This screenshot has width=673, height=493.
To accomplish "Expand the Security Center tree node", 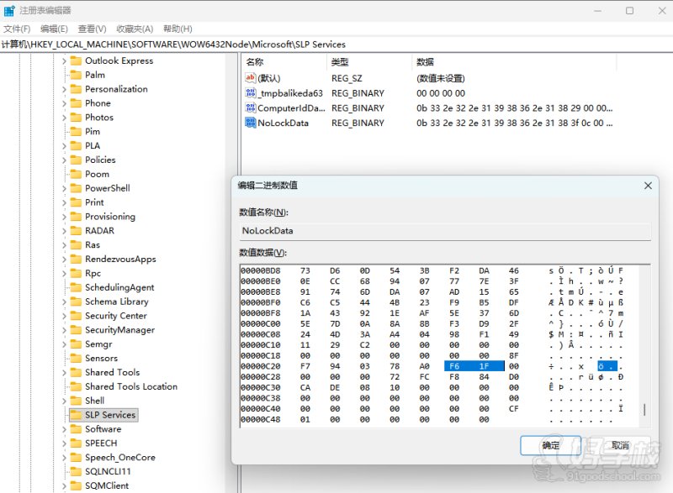I will (x=64, y=316).
